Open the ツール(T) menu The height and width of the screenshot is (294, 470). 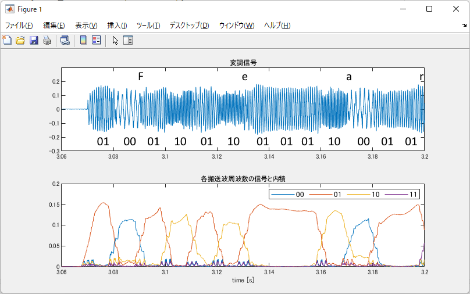coord(148,26)
